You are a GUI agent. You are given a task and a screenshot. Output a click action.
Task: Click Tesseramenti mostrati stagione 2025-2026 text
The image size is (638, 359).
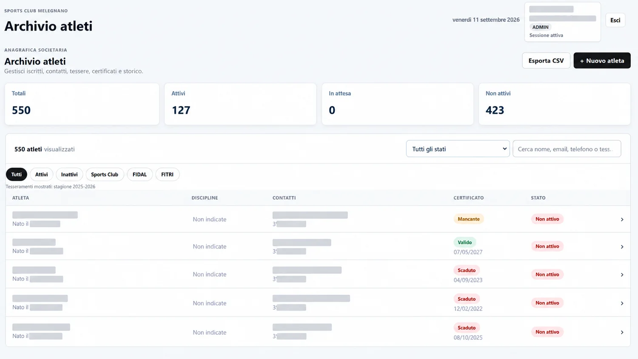pyautogui.click(x=51, y=187)
